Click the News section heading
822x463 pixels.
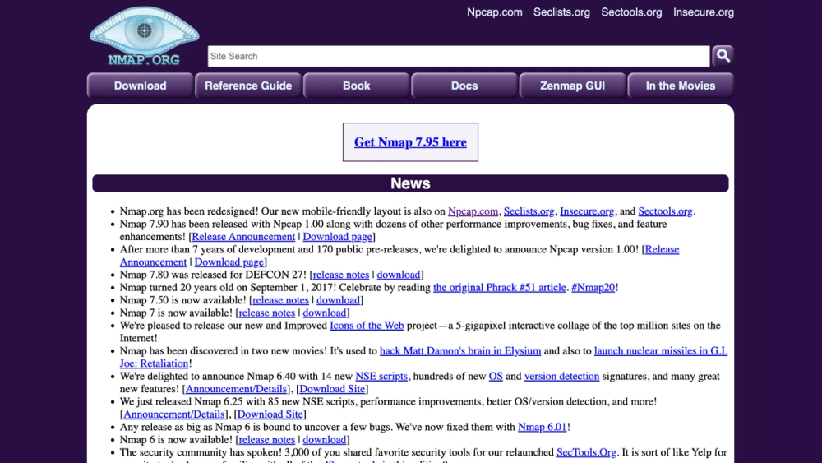410,183
